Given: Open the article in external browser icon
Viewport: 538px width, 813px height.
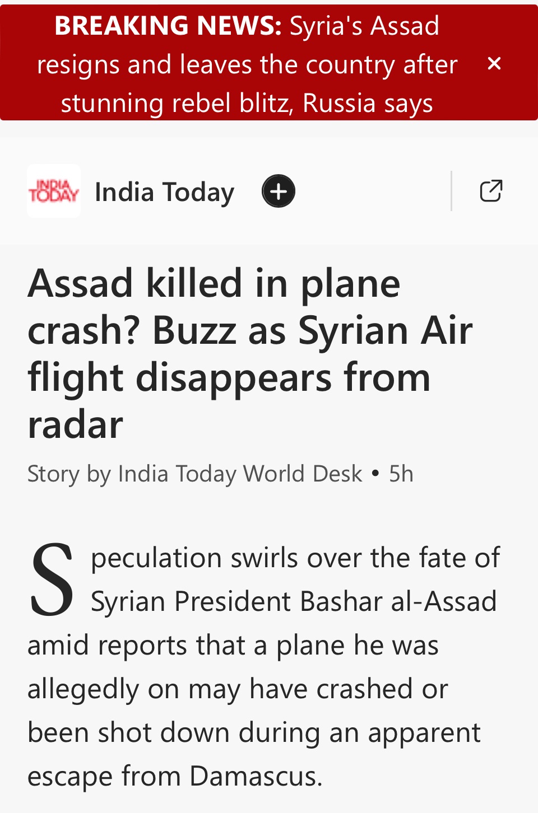Looking at the screenshot, I should 491,191.
